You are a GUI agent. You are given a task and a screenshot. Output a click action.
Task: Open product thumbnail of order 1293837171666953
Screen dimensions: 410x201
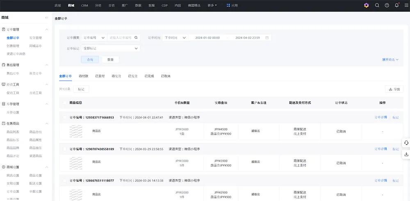(x=76, y=131)
